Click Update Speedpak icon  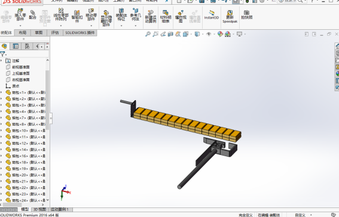coord(230,16)
